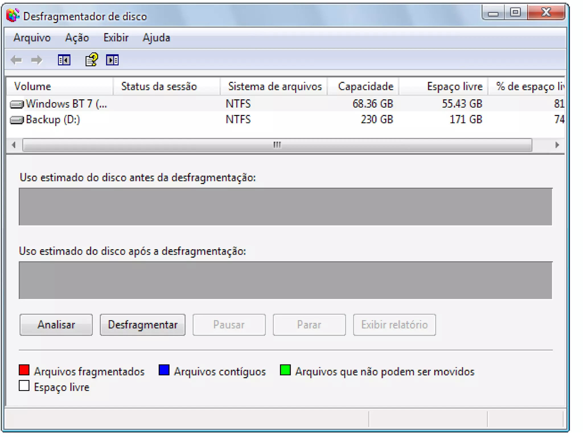Open the Ajuda menu

[156, 38]
